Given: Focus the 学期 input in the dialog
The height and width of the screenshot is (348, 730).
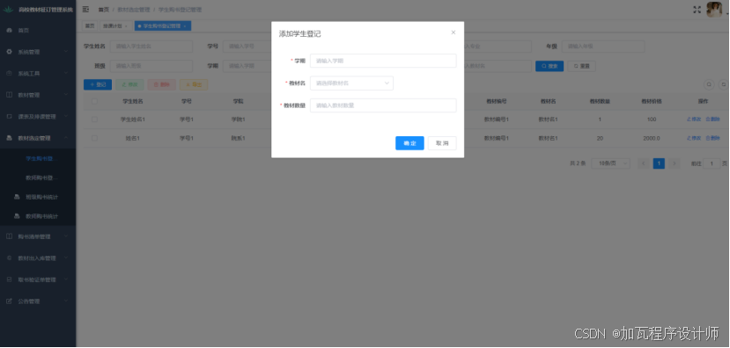Looking at the screenshot, I should click(383, 61).
